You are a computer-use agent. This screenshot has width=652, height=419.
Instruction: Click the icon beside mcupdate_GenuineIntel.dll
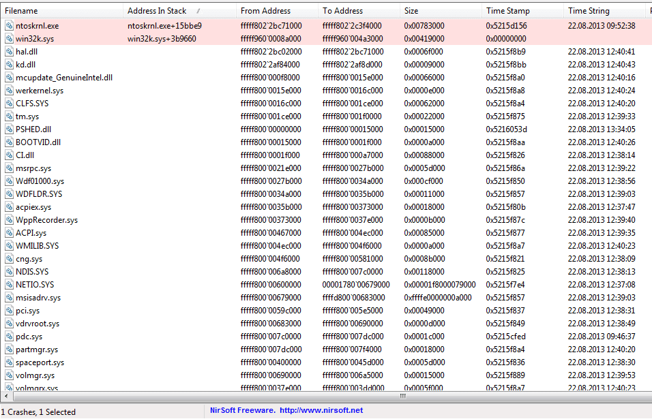(9, 77)
